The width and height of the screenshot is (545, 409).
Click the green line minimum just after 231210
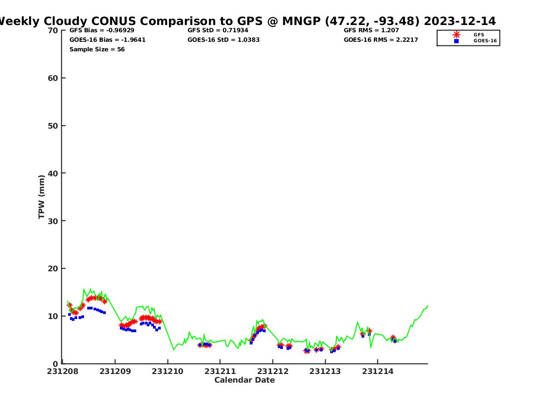pyautogui.click(x=174, y=349)
